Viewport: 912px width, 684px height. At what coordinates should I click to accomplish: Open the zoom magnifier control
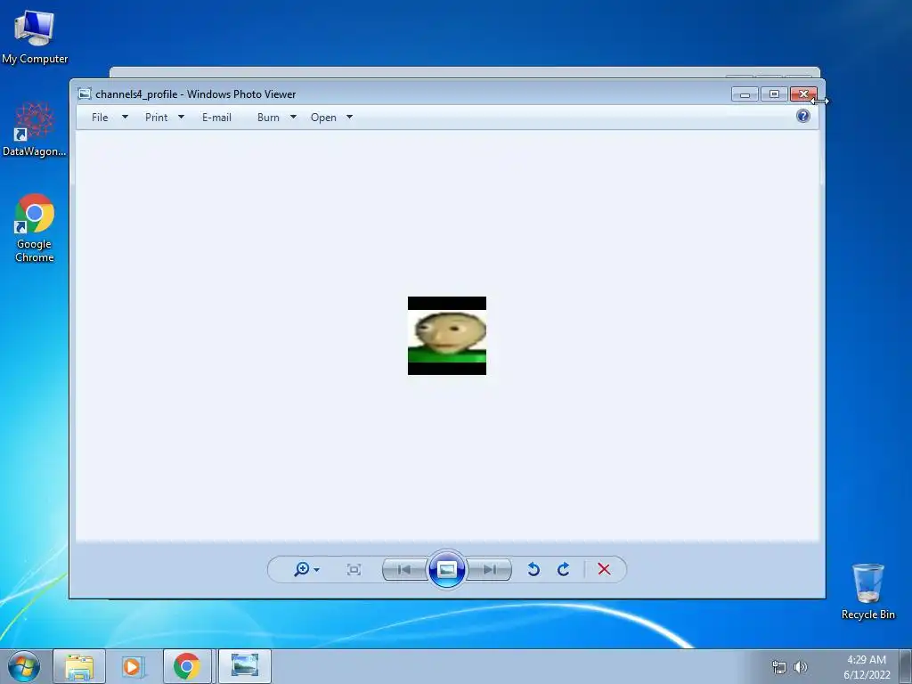[x=302, y=569]
